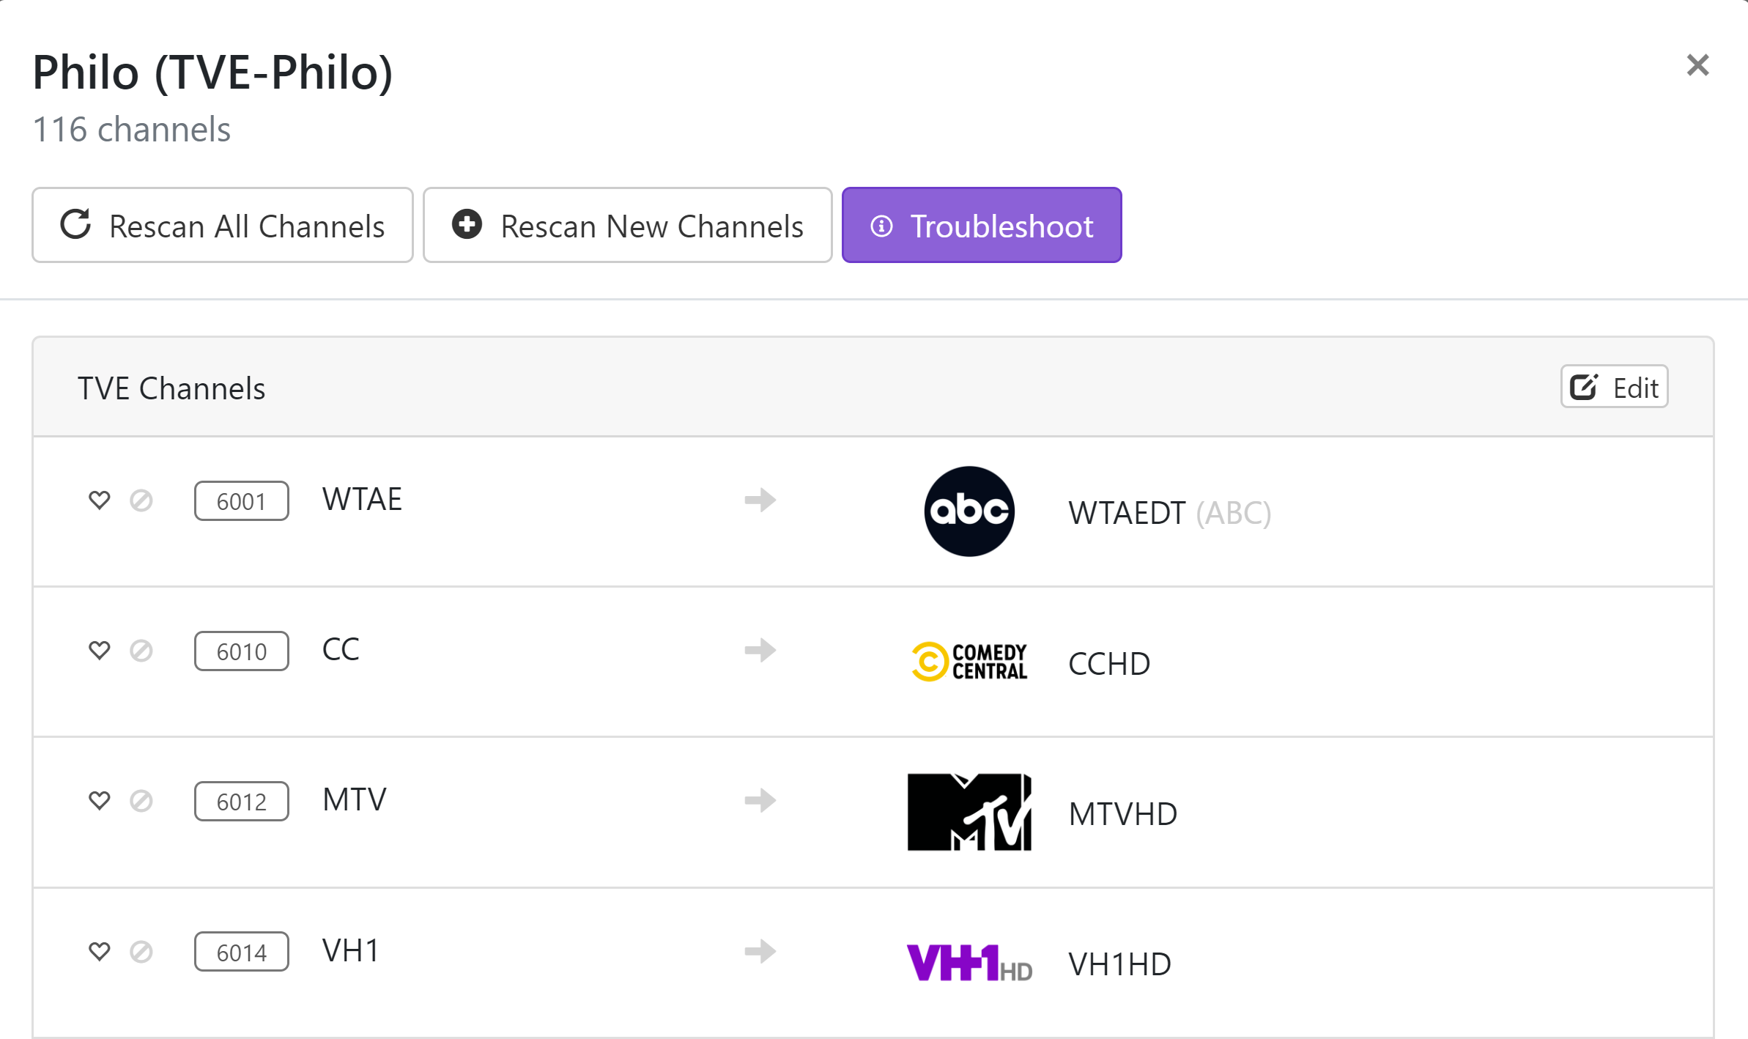Click the Comedy Central logo
Screen dimensions: 1748x1039
[x=969, y=662]
